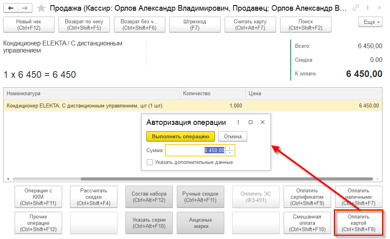The height and width of the screenshot is (239, 390).
Task: Click Новый чек button
Action: click(29, 24)
